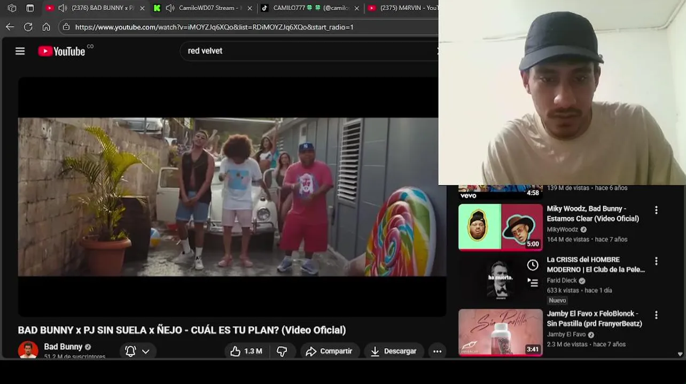This screenshot has width=686, height=384.
Task: Open notification bell options for Bad Bunny
Action: click(137, 351)
